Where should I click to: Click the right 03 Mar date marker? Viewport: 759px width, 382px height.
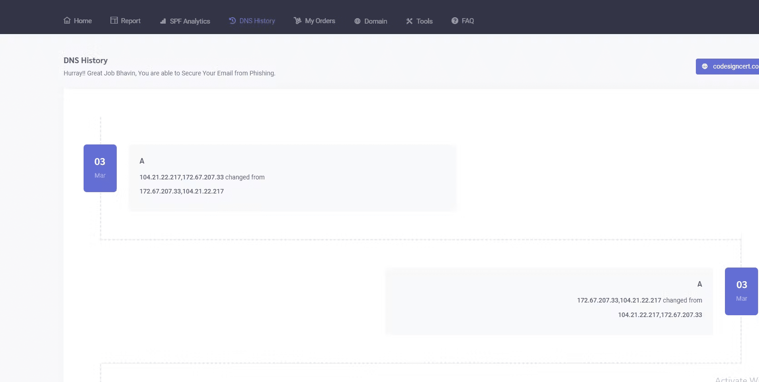[x=741, y=291]
